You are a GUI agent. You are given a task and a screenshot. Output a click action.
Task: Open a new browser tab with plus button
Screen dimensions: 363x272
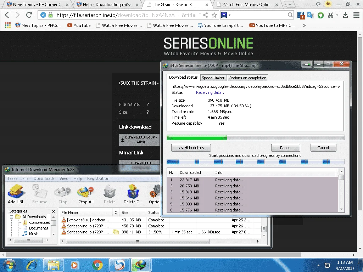pos(290,4)
